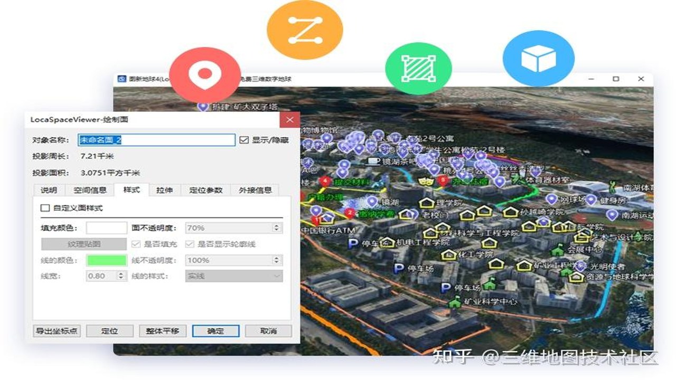The height and width of the screenshot is (380, 676).
Task: Select the 矿业科学中心 green house marker
Action: click(454, 302)
